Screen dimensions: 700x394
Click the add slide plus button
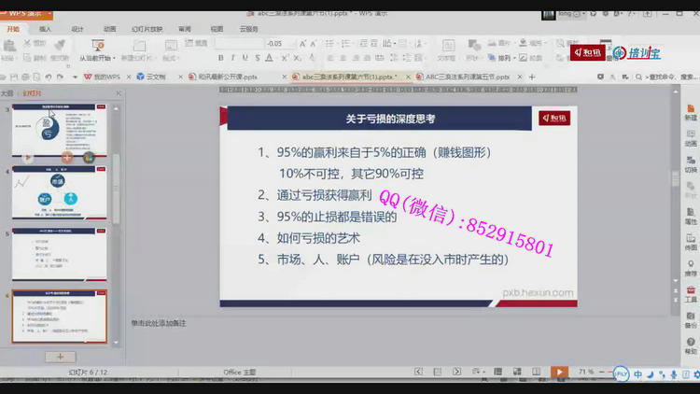pos(60,357)
